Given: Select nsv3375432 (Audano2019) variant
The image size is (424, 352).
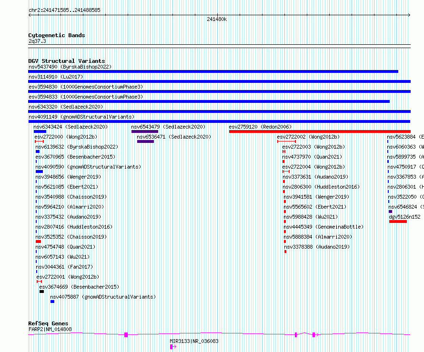Looking at the screenshot, I should click(x=68, y=217).
